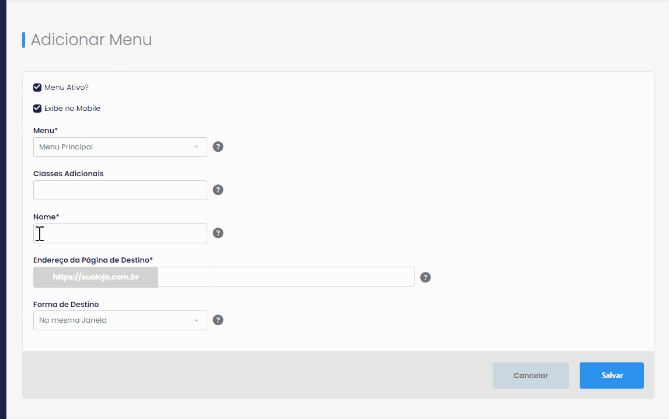Click the Endereço da Página de Destino label

(x=93, y=260)
